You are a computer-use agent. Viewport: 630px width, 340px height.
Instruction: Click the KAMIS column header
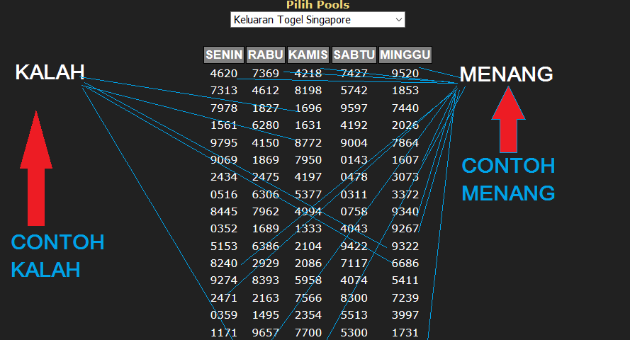point(308,55)
